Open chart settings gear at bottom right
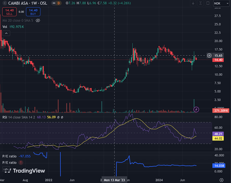This screenshot has height=183, width=231. 221,180
